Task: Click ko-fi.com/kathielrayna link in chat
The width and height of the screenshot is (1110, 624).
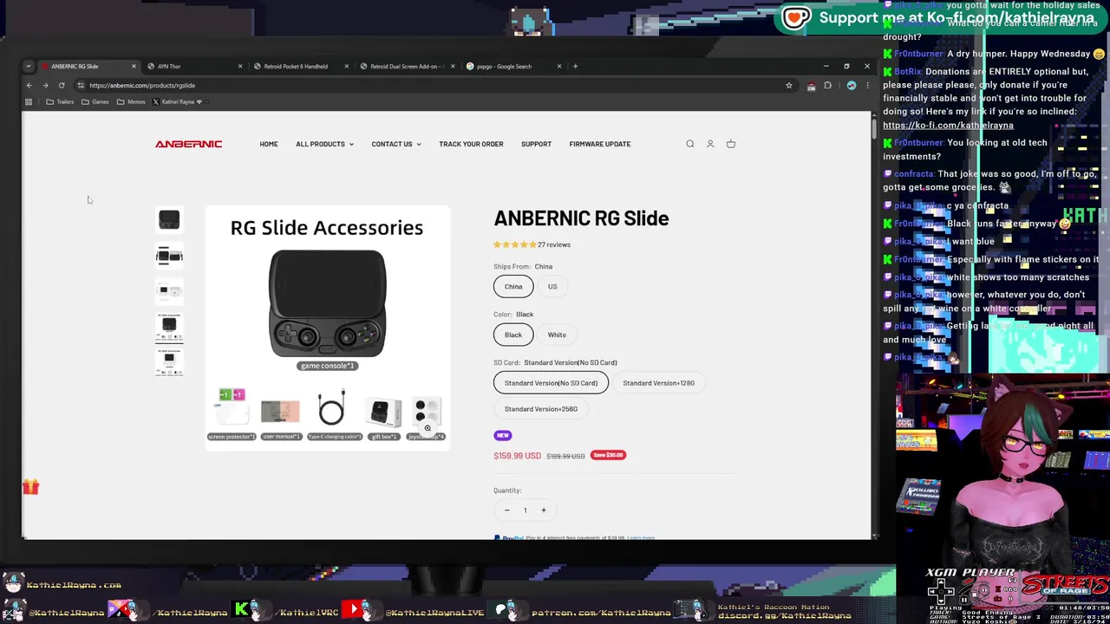Action: pos(948,125)
